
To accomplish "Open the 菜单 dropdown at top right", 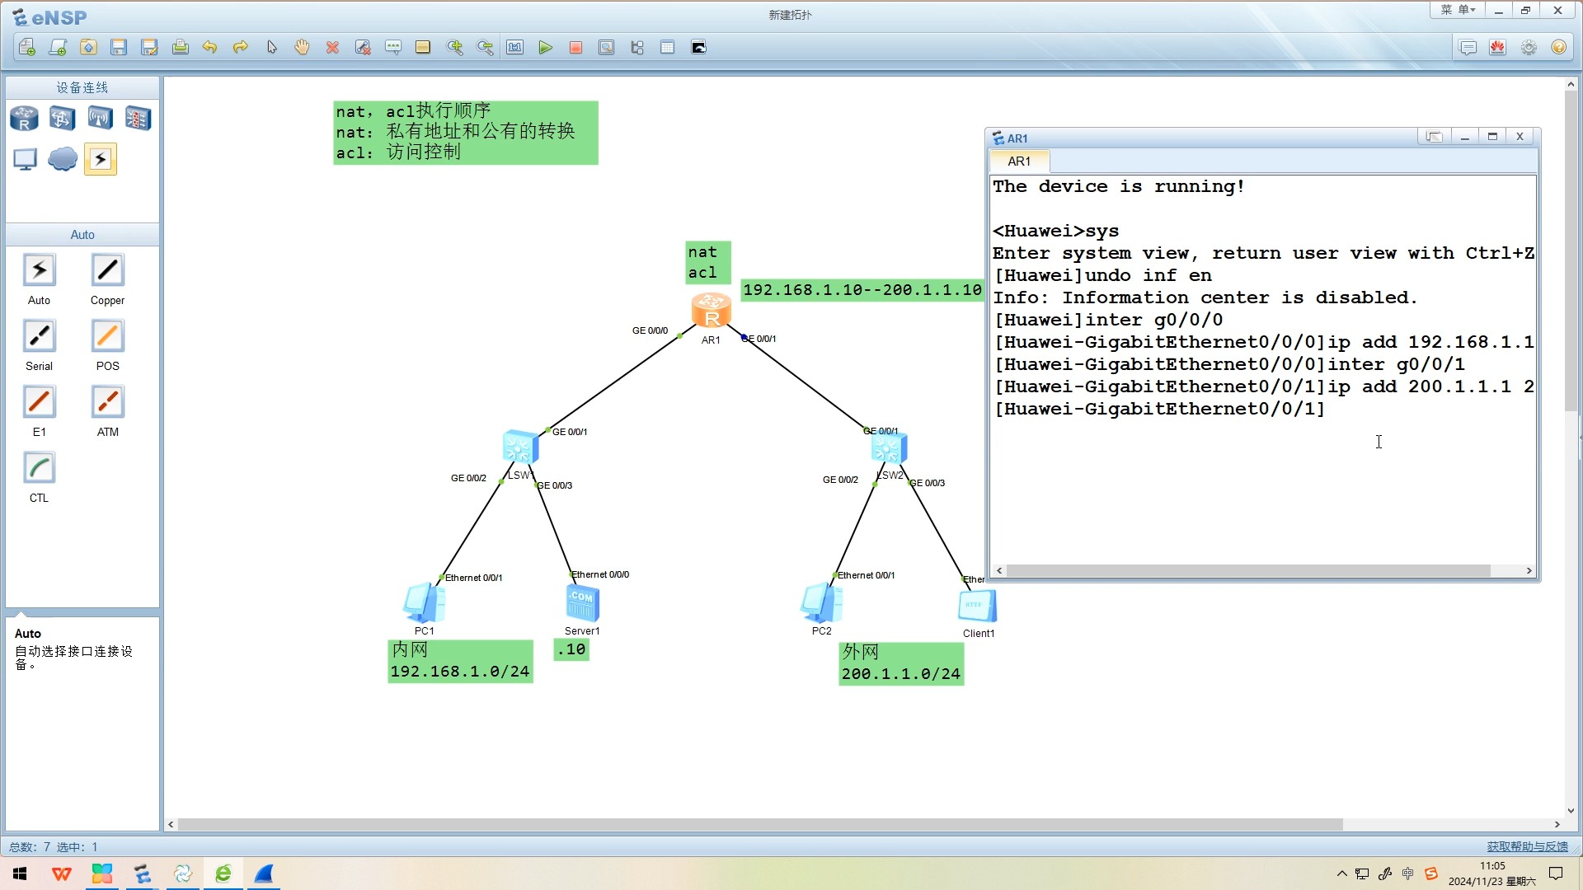I will pos(1457,10).
